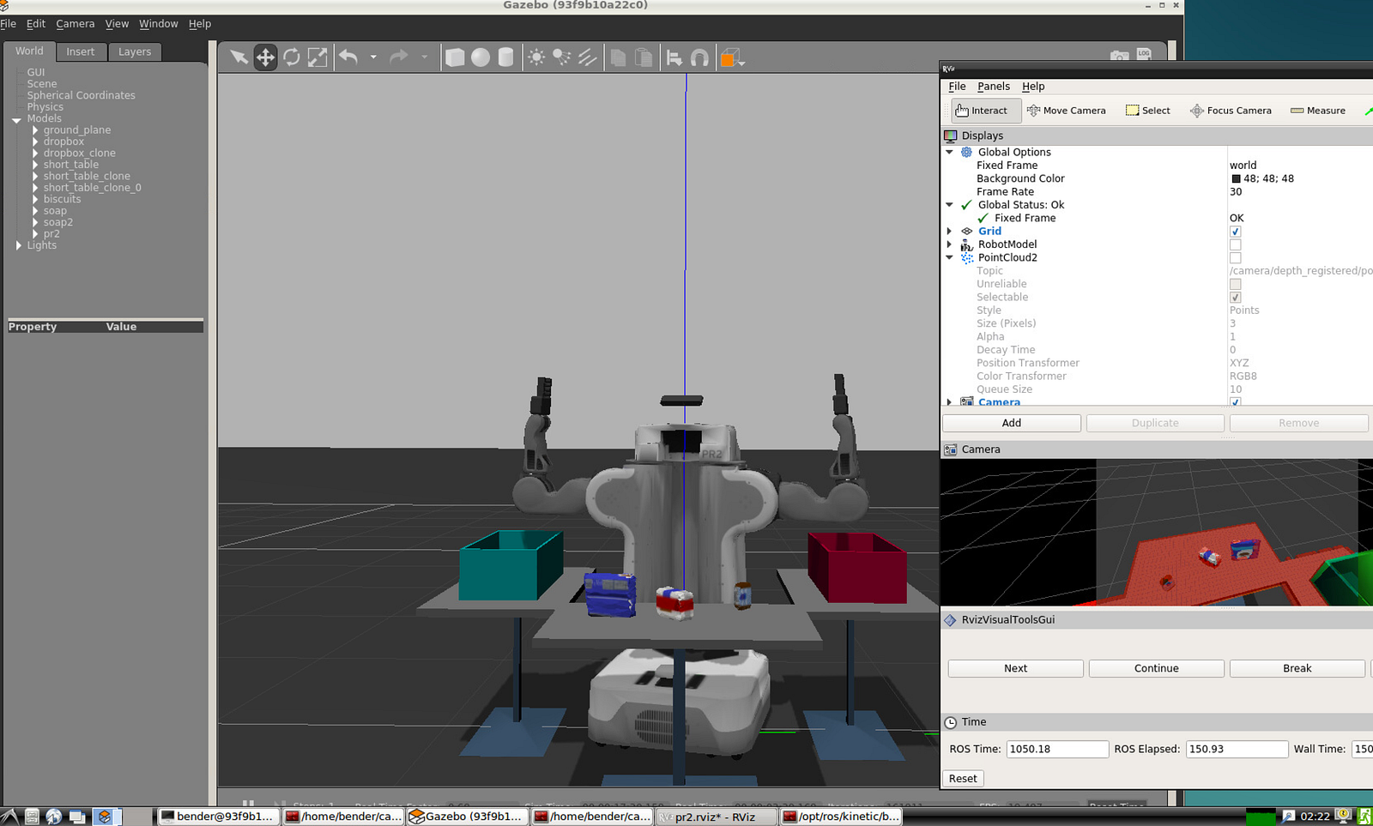1373x826 pixels.
Task: Toggle the Unreliable checkbox
Action: coord(1236,284)
